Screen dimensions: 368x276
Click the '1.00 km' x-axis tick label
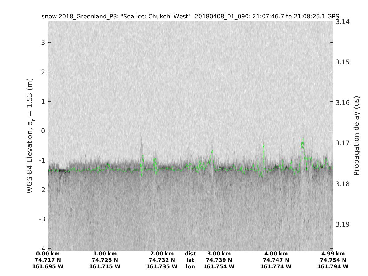tap(105, 254)
